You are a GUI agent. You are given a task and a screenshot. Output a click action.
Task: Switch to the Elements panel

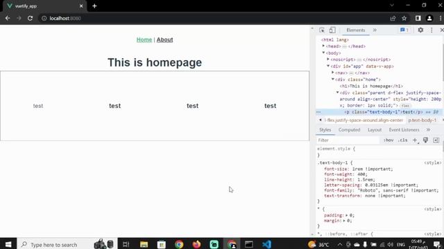tap(356, 30)
